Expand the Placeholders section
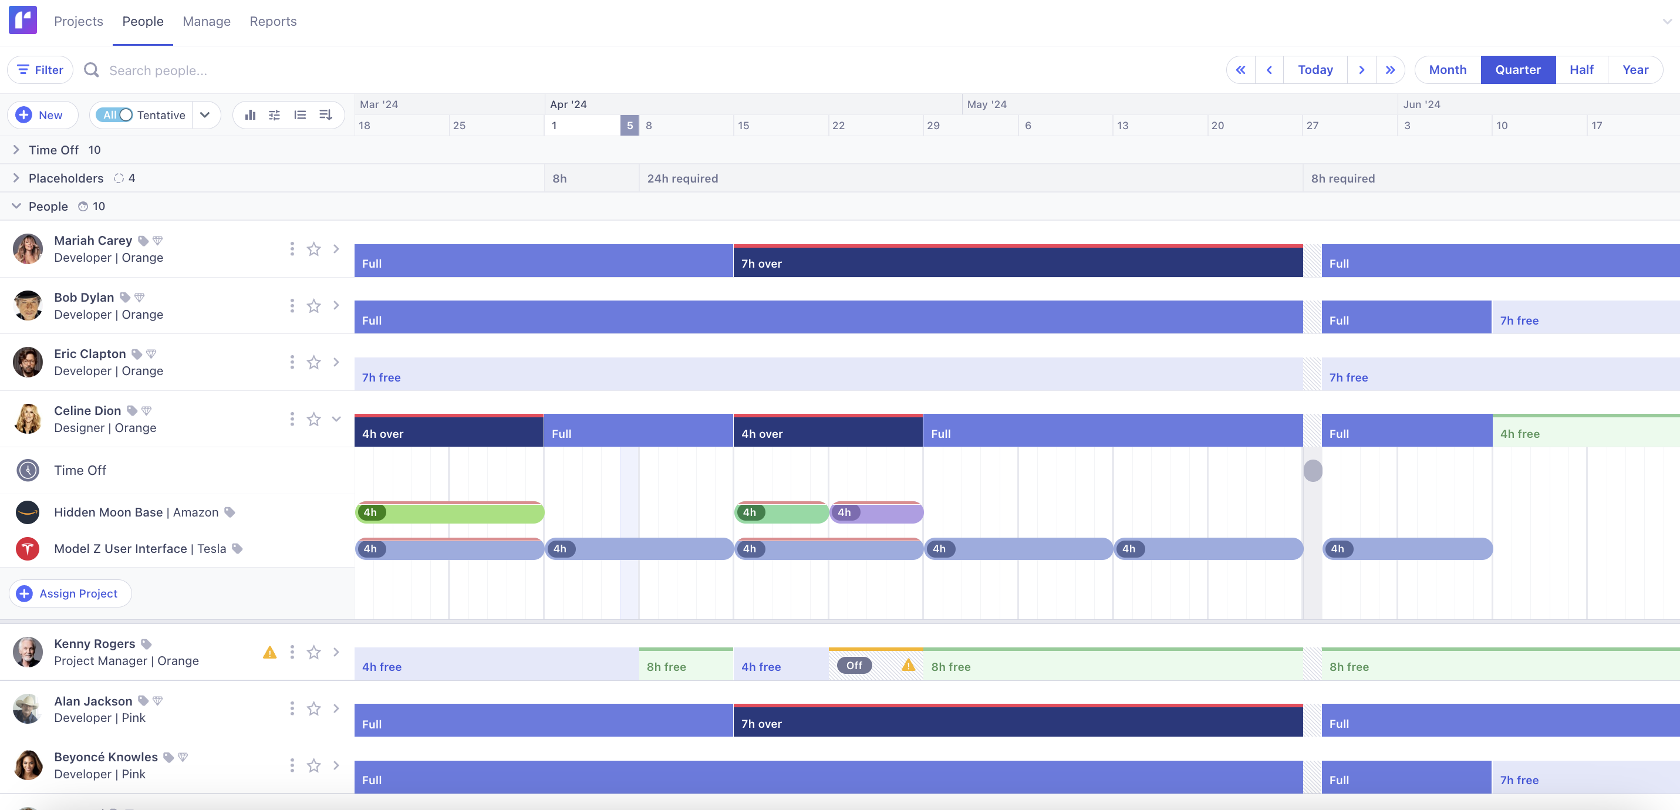 pyautogui.click(x=16, y=177)
